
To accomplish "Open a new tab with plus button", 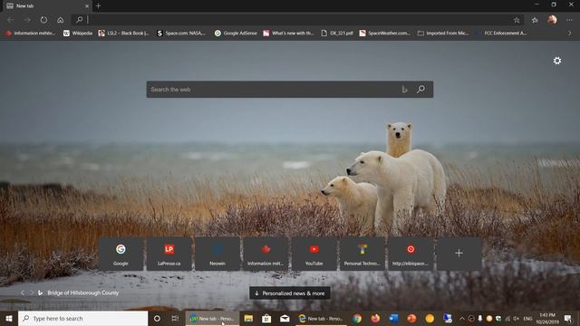I will click(98, 6).
